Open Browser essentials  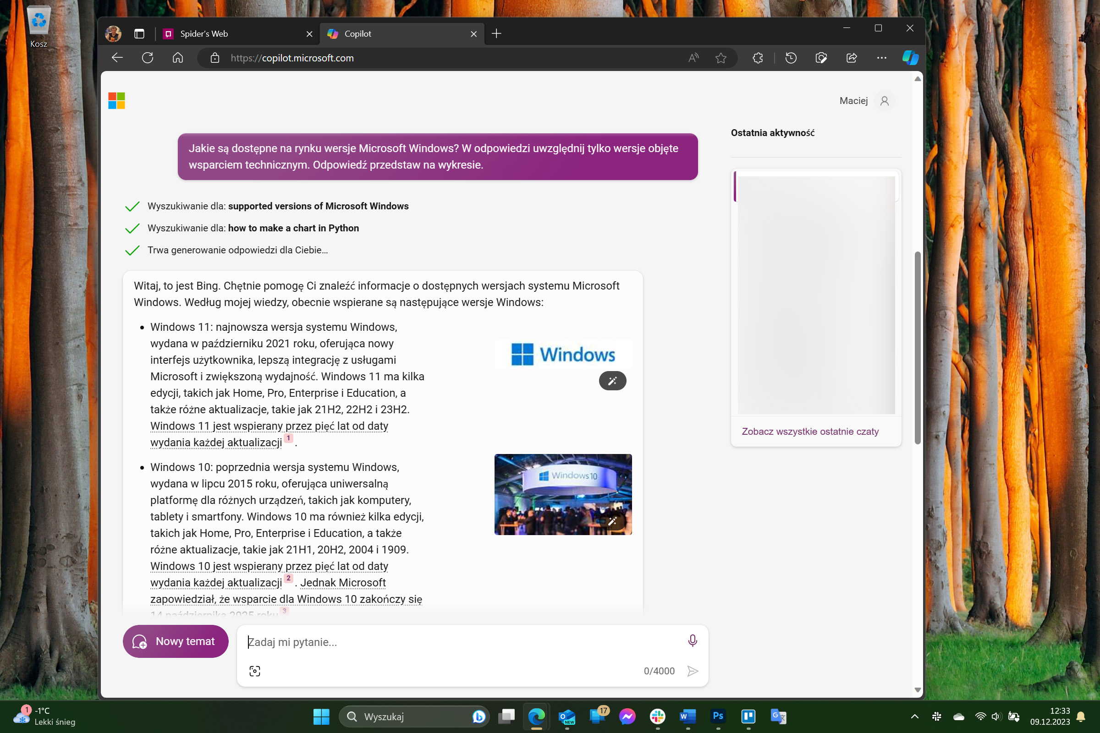[x=821, y=58]
